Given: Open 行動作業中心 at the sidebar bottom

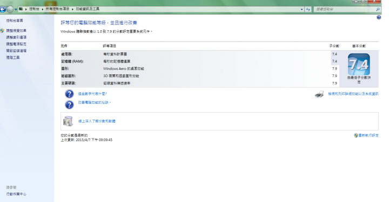Looking at the screenshot, I should [16, 194].
